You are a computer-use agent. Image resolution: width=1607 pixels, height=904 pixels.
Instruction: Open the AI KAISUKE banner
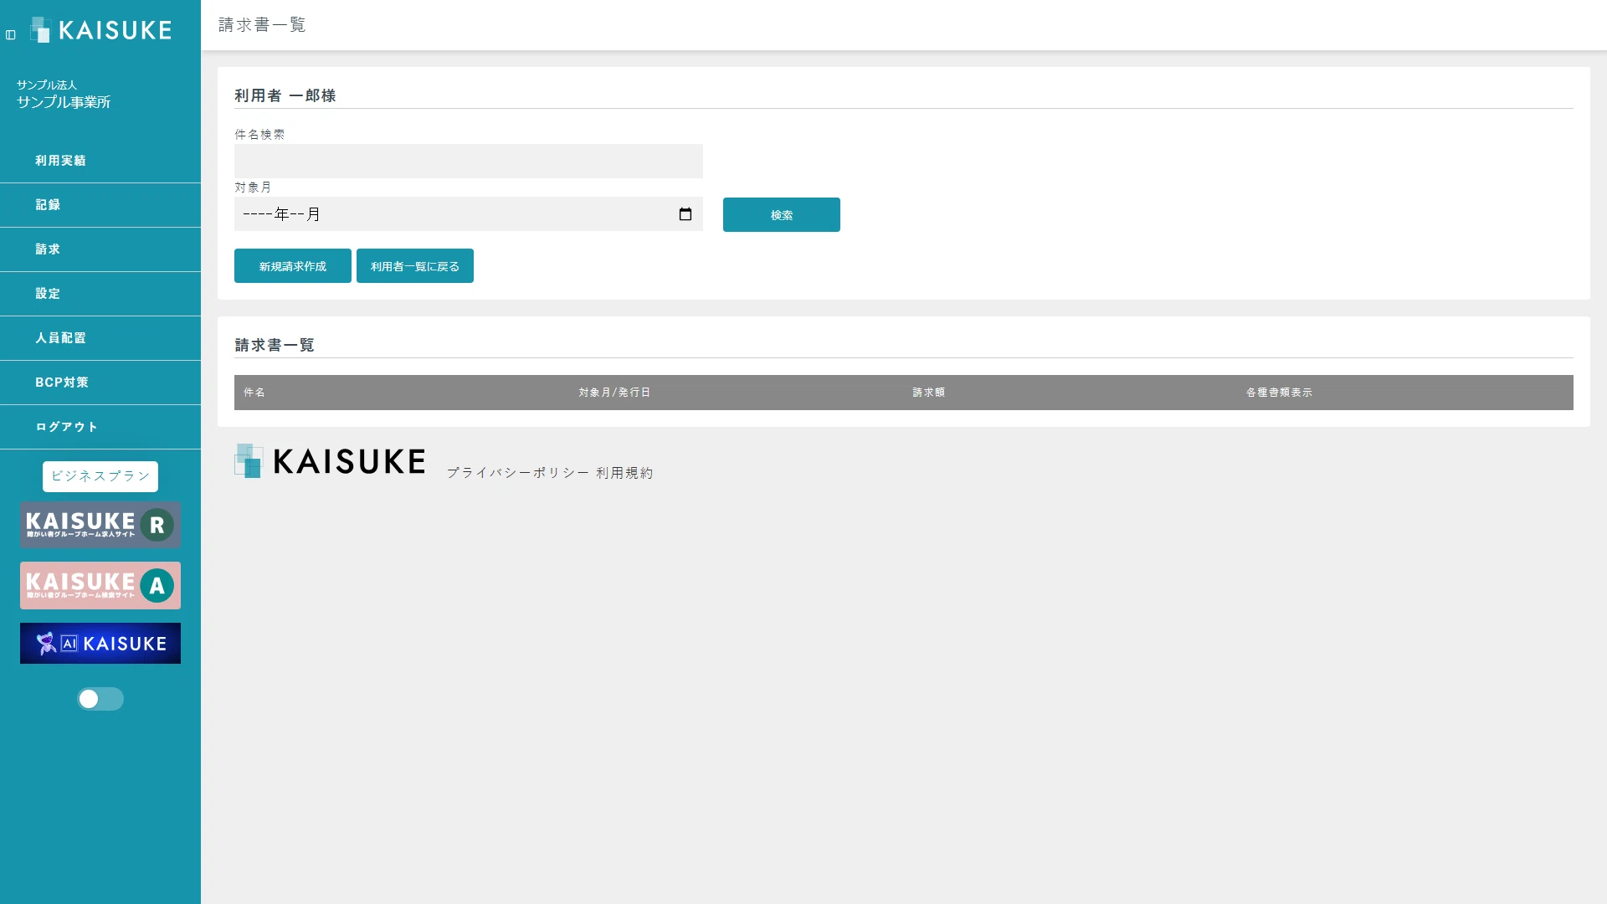pos(100,643)
